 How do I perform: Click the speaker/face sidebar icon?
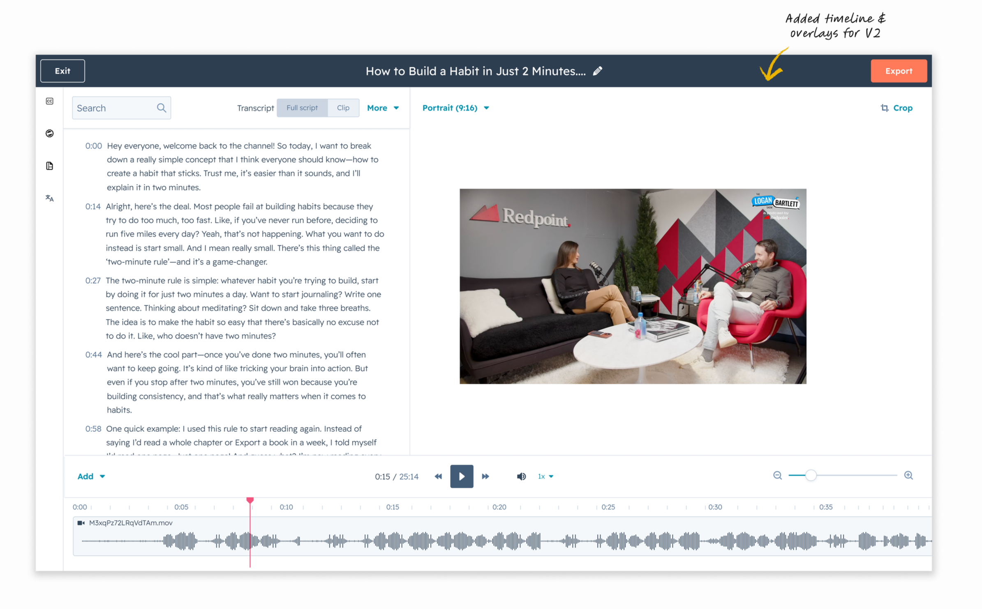(50, 133)
